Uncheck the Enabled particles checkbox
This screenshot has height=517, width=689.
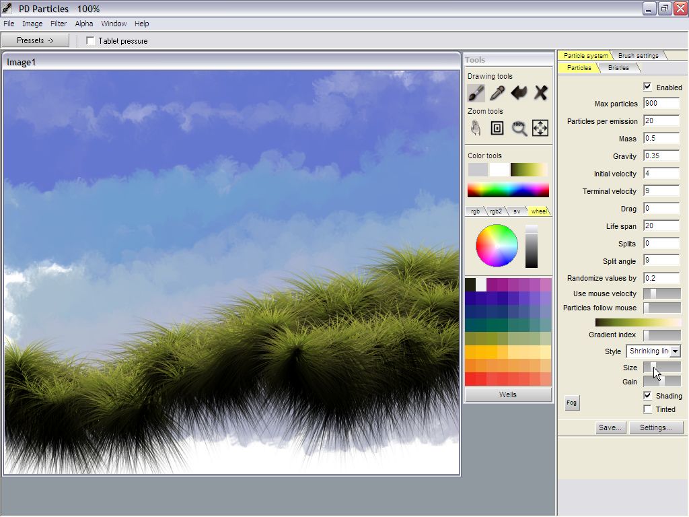tap(647, 87)
